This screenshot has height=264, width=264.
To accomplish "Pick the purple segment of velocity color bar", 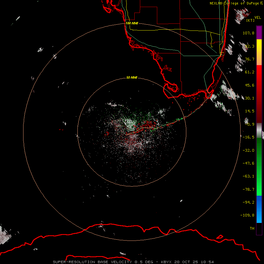I will pyautogui.click(x=259, y=33).
